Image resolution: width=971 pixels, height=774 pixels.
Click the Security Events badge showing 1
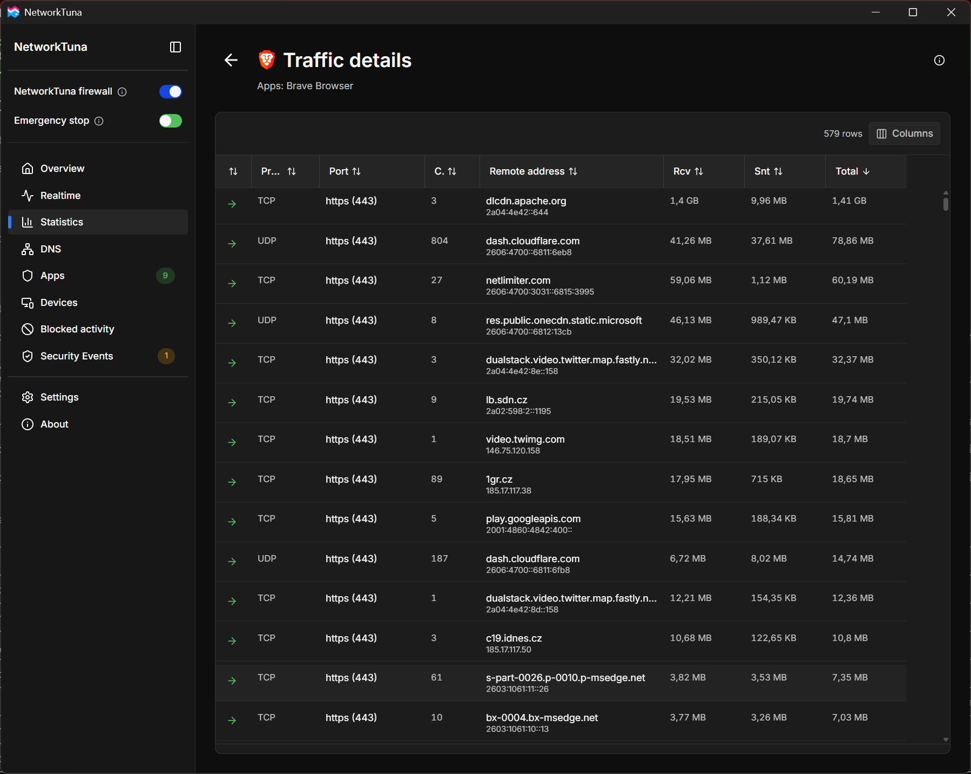(x=166, y=356)
